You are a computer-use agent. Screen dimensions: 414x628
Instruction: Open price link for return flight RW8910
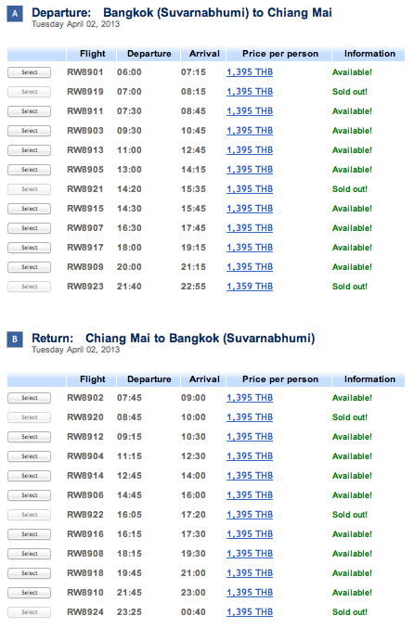tap(250, 593)
